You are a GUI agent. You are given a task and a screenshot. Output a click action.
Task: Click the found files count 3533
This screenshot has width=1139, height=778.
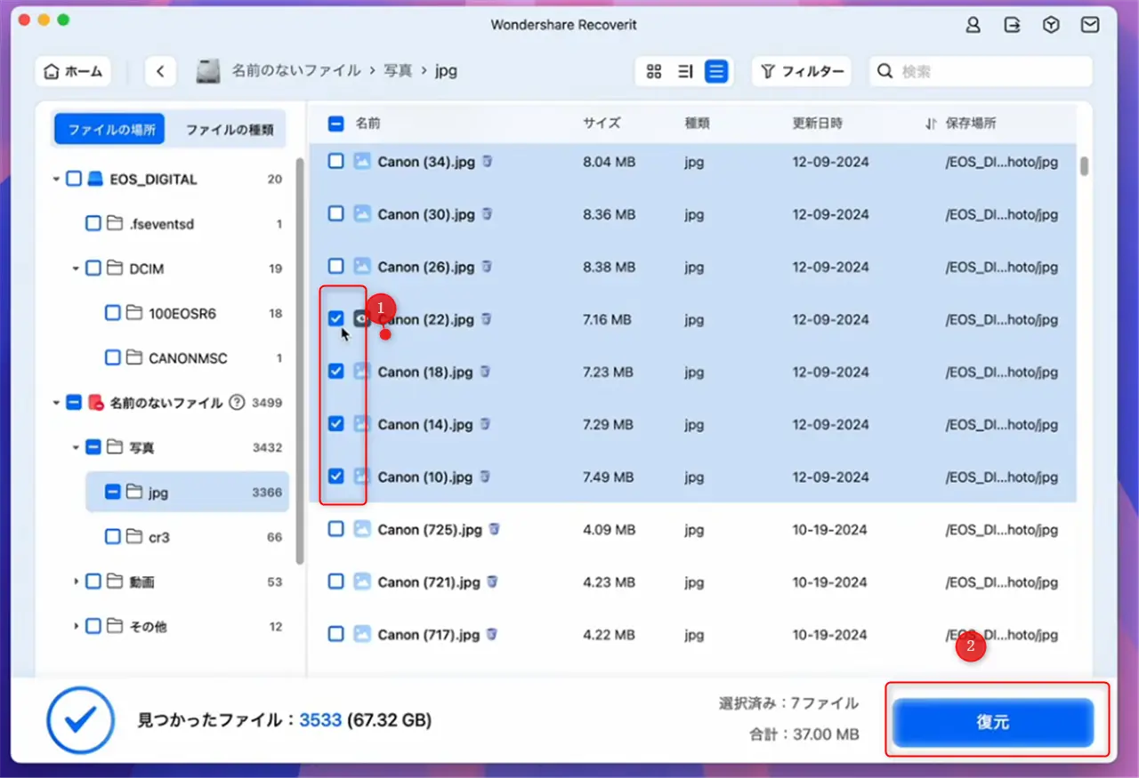pos(320,719)
